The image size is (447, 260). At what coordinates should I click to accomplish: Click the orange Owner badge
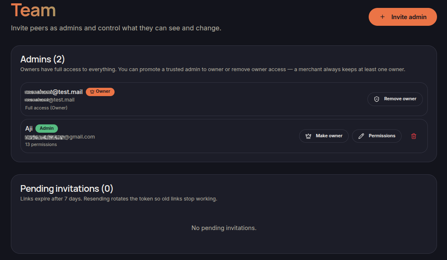click(100, 92)
